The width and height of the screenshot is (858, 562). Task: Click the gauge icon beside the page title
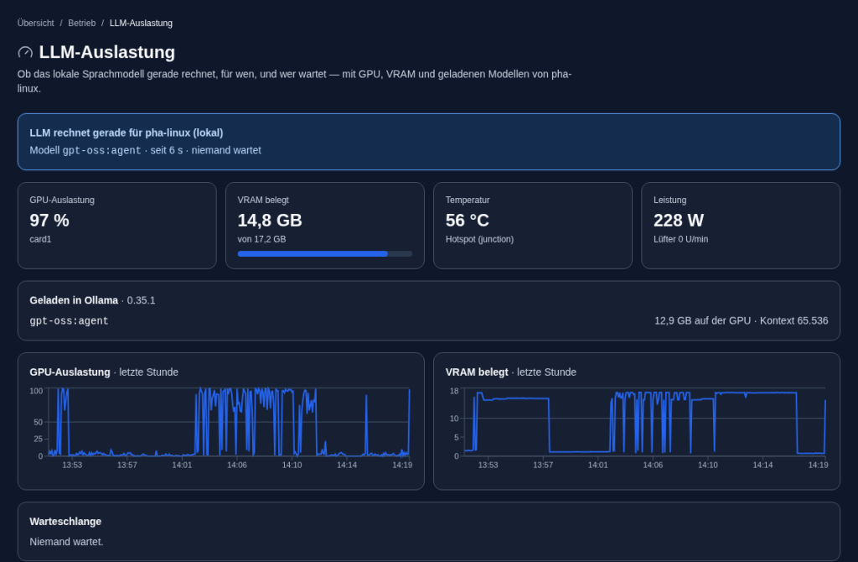(25, 53)
